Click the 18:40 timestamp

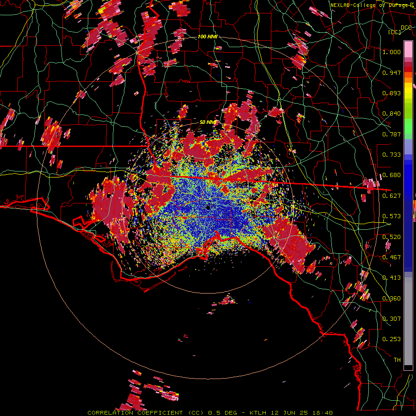coord(322,413)
